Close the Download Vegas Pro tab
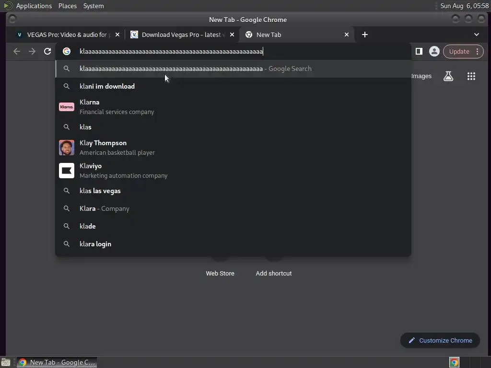Viewport: 491px width, 368px height. [x=232, y=34]
